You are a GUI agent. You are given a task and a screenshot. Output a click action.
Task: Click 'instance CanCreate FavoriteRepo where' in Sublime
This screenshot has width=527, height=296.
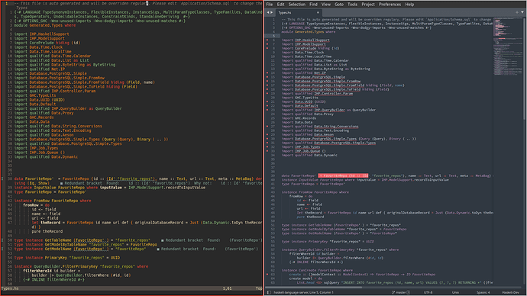[317, 270]
